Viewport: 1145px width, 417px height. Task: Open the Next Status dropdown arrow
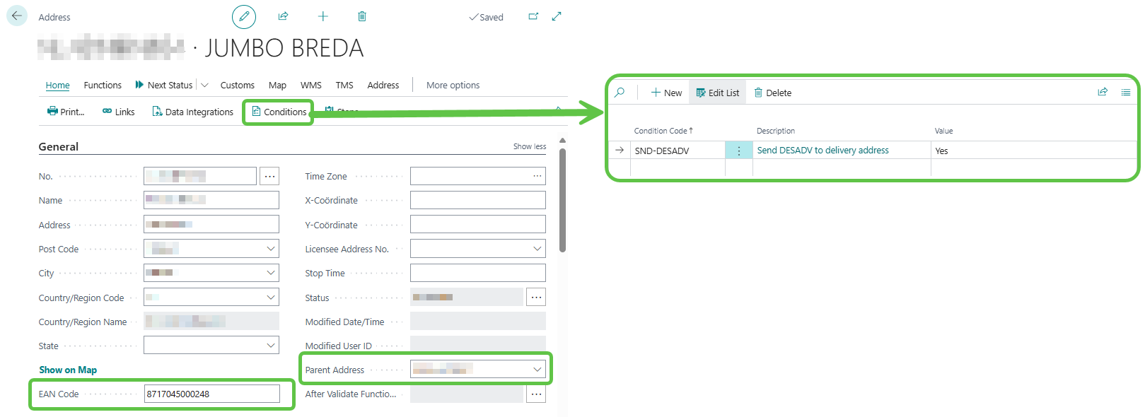(205, 86)
